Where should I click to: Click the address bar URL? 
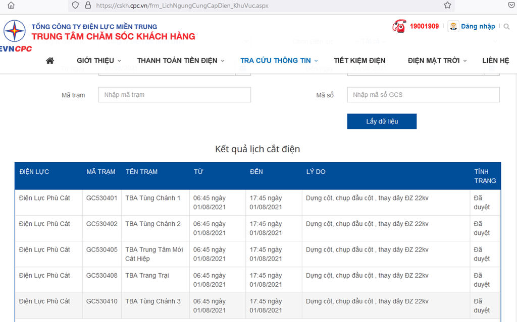click(182, 6)
